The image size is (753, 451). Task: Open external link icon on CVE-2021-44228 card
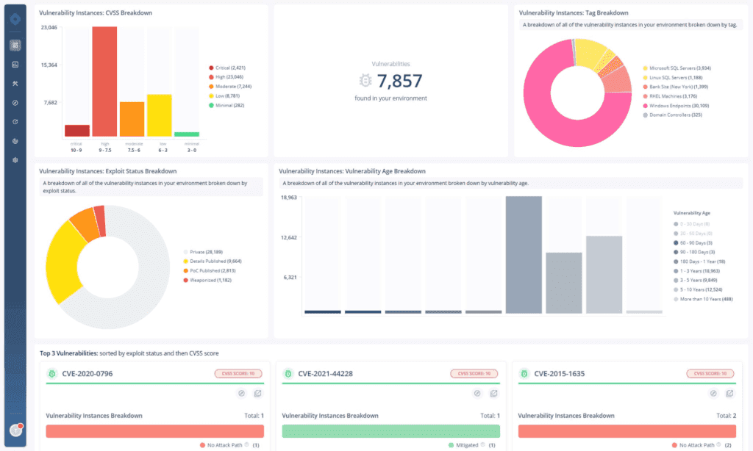(x=493, y=394)
